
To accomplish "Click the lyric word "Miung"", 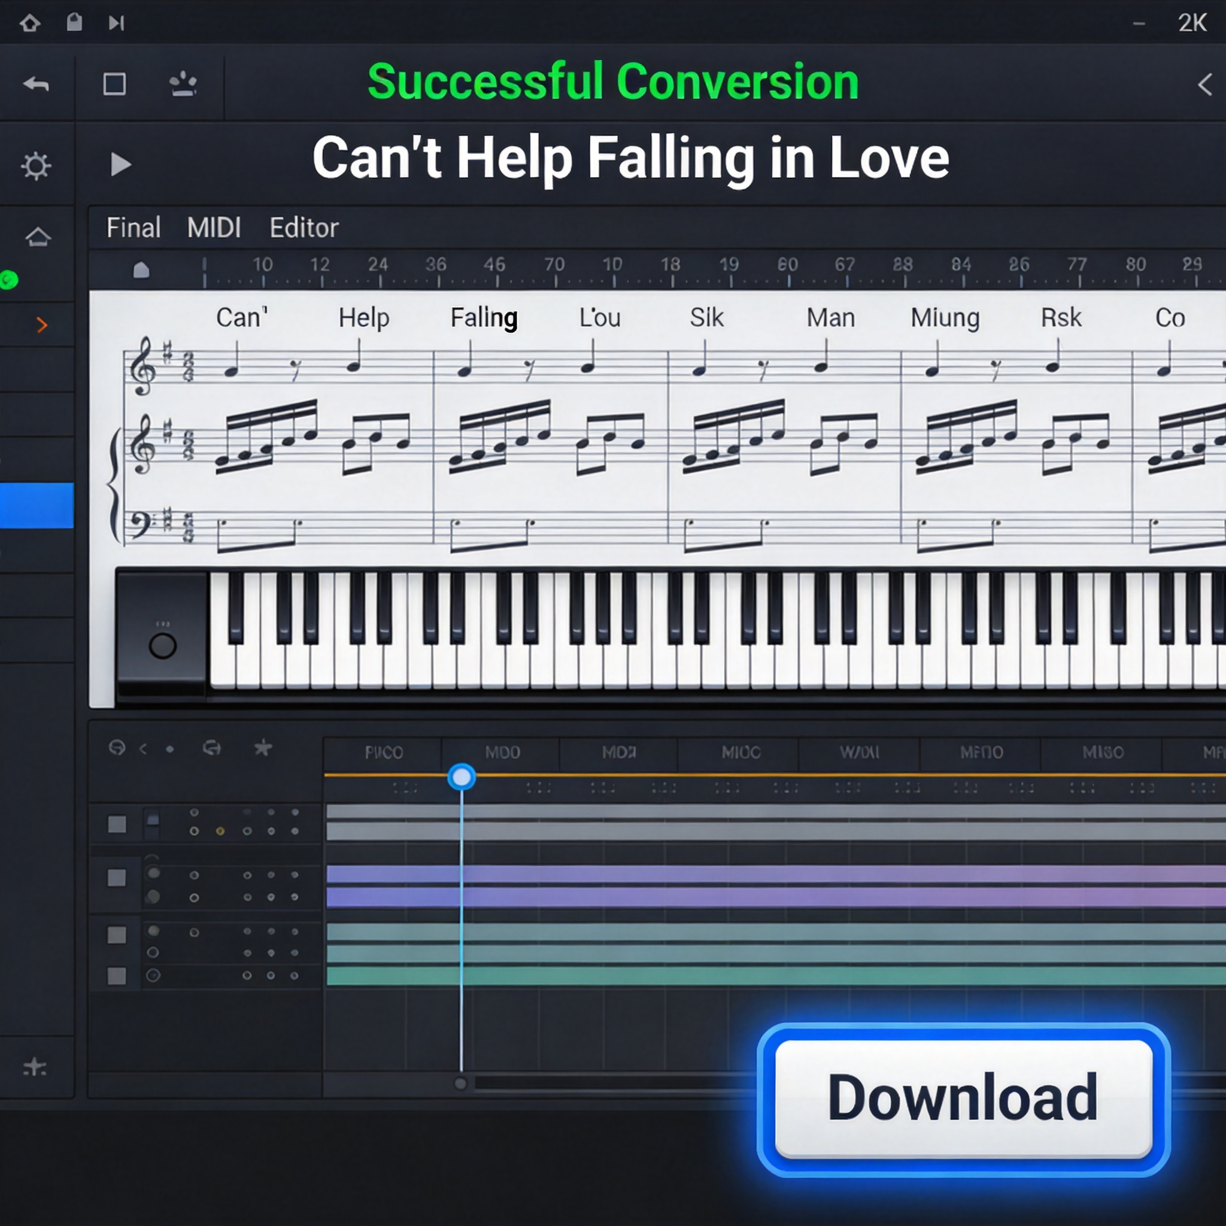I will 945,318.
